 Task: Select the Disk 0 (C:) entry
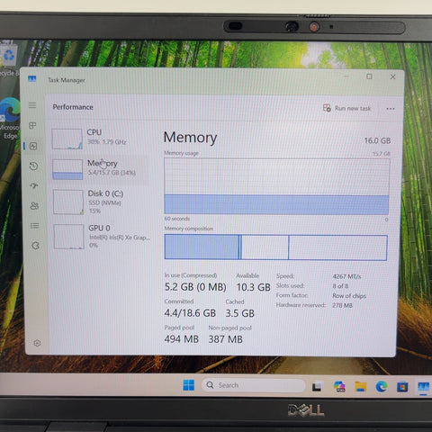coord(101,202)
